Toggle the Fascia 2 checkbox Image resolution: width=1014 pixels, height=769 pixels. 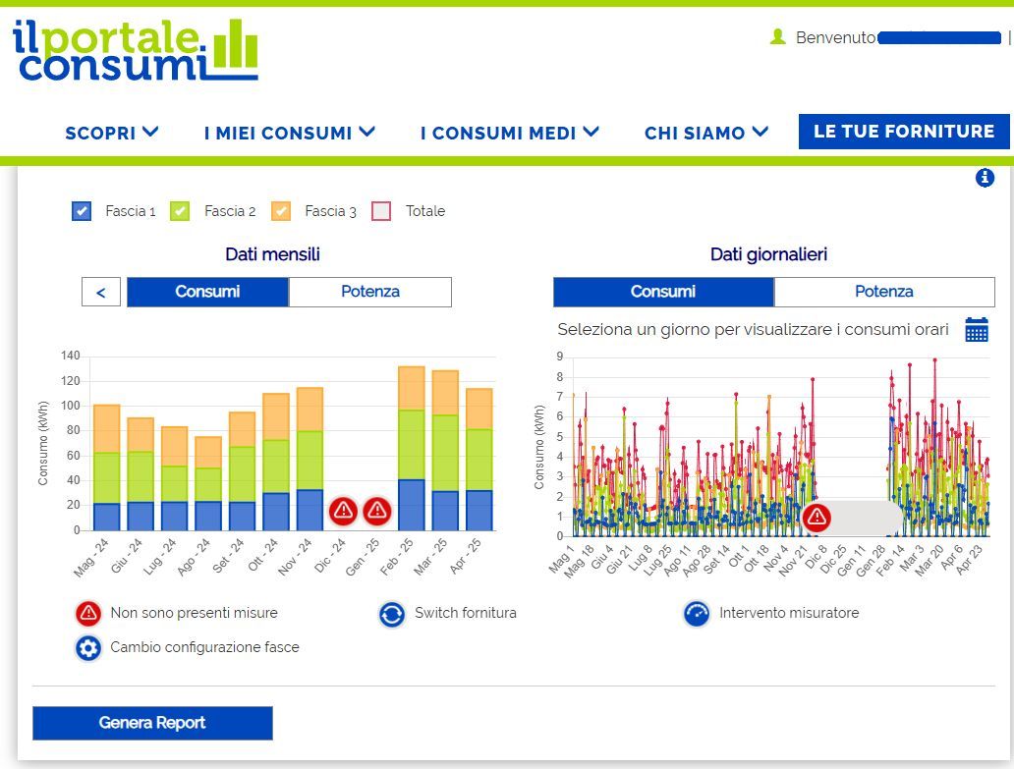tap(180, 211)
